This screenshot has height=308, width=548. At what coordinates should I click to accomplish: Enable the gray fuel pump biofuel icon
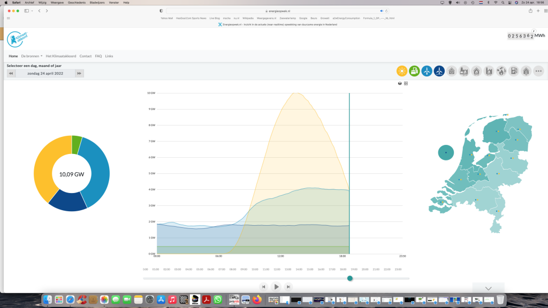(514, 71)
